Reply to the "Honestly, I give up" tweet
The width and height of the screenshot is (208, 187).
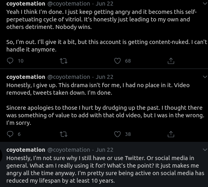click(10, 134)
